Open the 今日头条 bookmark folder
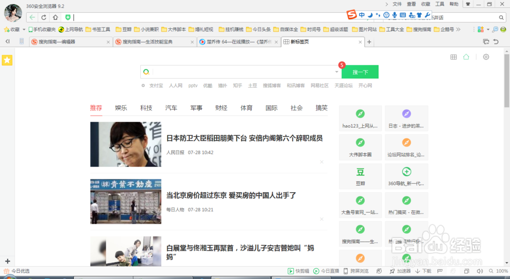Screen dimensions: 510x279 [259, 29]
